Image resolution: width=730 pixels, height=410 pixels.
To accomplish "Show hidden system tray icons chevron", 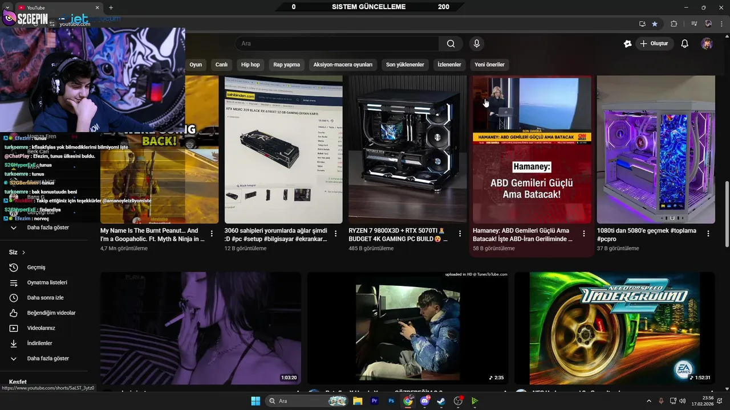I will point(648,401).
